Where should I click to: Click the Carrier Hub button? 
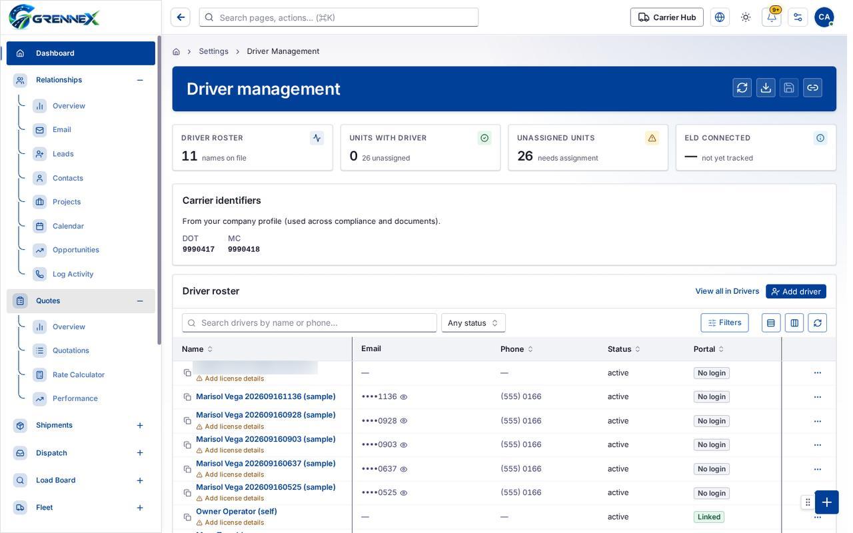click(x=666, y=17)
